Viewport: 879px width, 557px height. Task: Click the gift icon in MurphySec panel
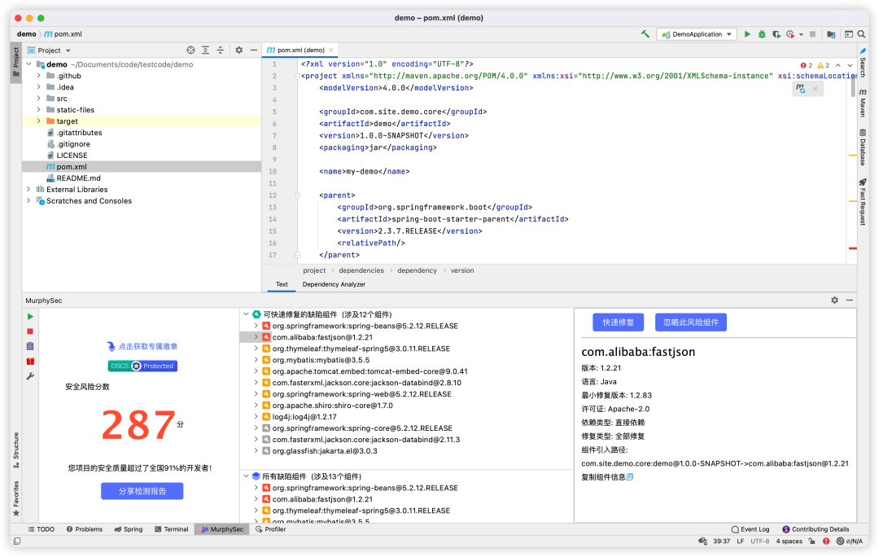pos(29,361)
